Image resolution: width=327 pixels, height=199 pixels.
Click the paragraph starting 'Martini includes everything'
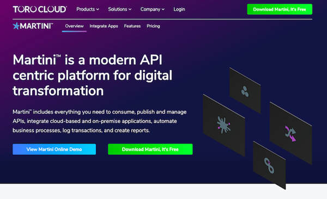pyautogui.click(x=100, y=121)
